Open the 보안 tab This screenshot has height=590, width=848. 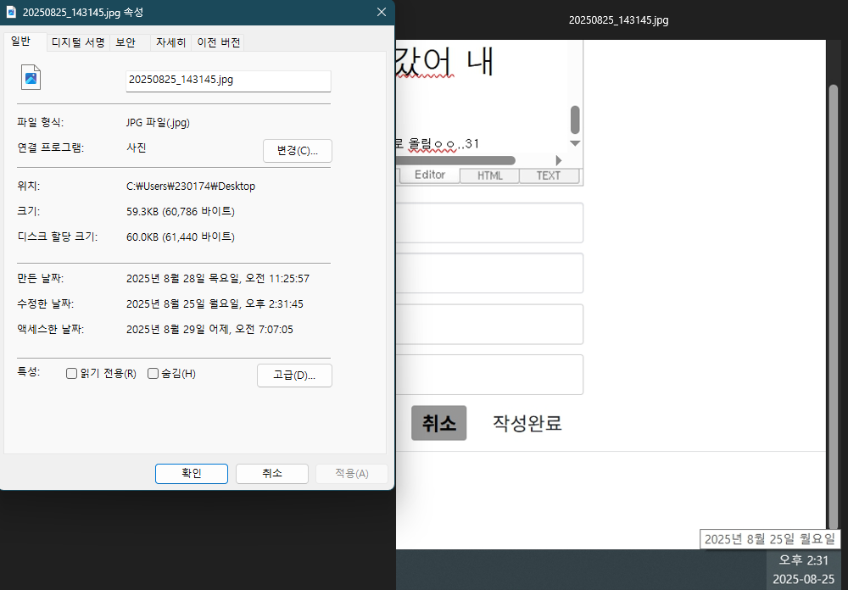coord(126,42)
